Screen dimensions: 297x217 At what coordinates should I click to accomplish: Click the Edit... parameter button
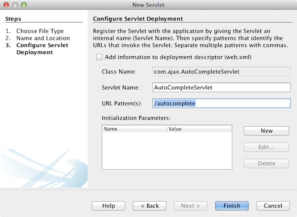tap(266, 147)
